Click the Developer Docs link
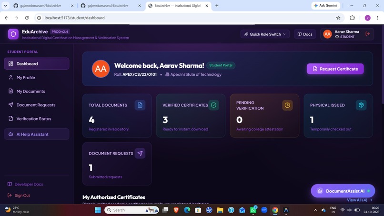The height and width of the screenshot is (216, 384). coord(25,184)
